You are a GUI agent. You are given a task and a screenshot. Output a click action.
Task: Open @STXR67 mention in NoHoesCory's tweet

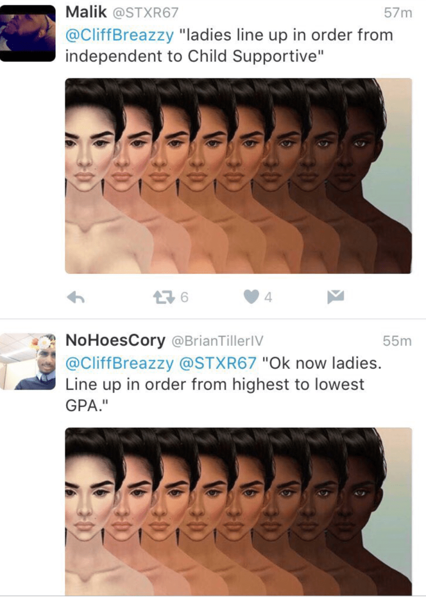coord(217,363)
